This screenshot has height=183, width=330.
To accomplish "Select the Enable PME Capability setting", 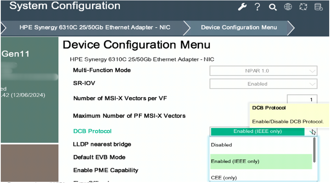I will point(106,170).
